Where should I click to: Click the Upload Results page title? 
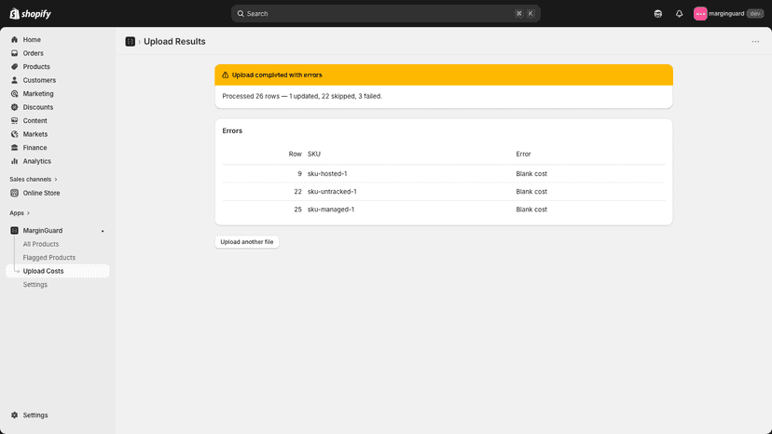coord(174,42)
